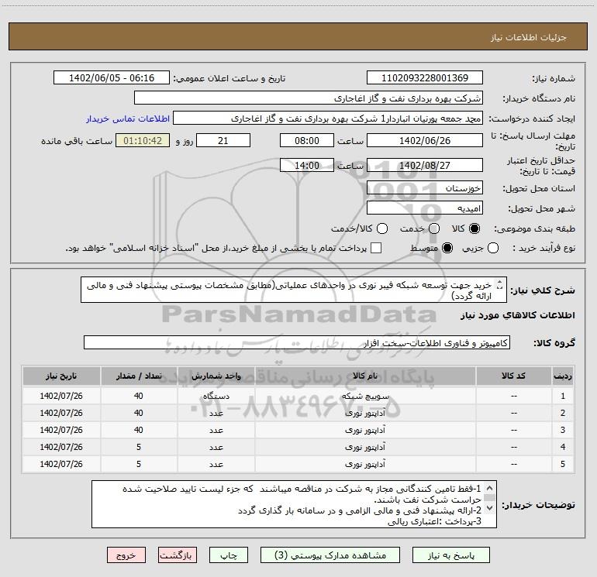
Task: Select the 'کالا/خدمت' radio button
Action: (x=382, y=228)
